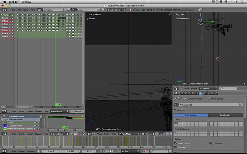Add a new scene
This screenshot has width=247, height=154.
pyautogui.click(x=99, y=10)
